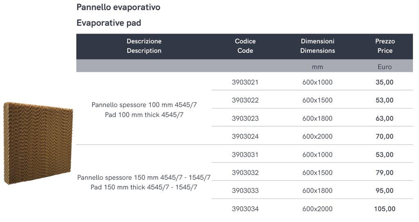The width and height of the screenshot is (419, 222).
Task: Select product code 3903021
Action: click(245, 82)
